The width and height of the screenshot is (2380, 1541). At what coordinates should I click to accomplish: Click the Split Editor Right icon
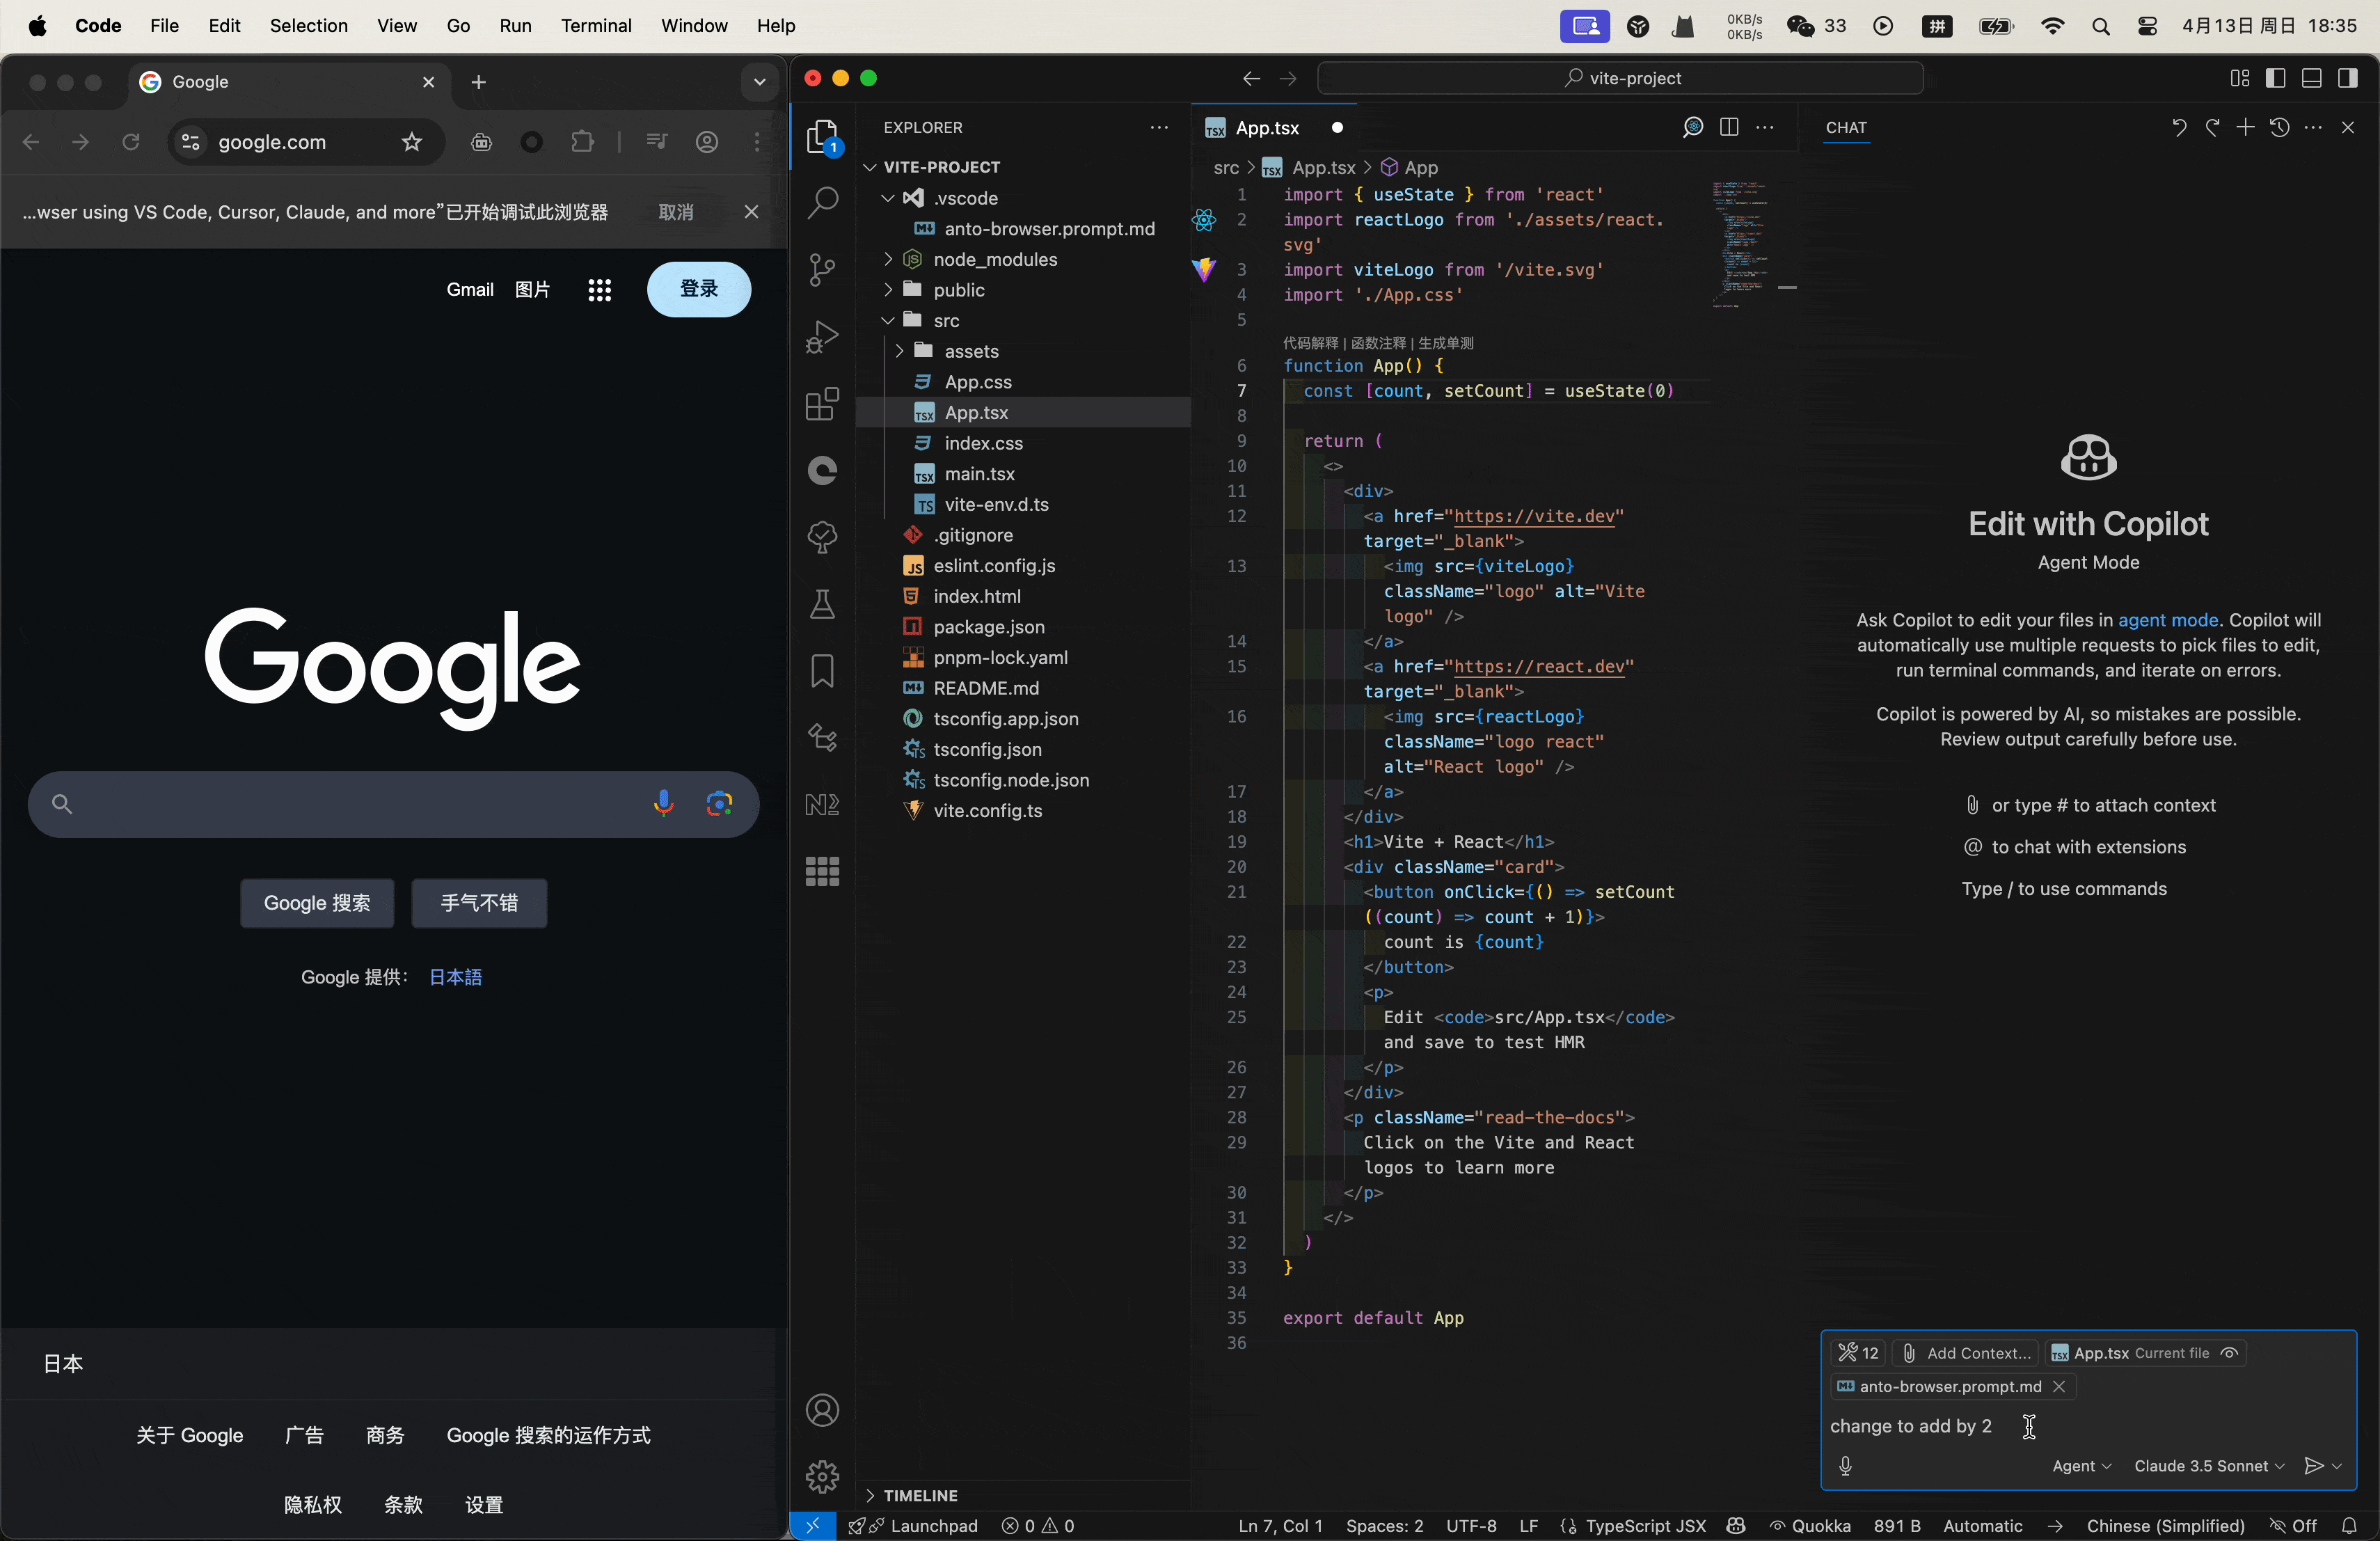click(x=1729, y=127)
